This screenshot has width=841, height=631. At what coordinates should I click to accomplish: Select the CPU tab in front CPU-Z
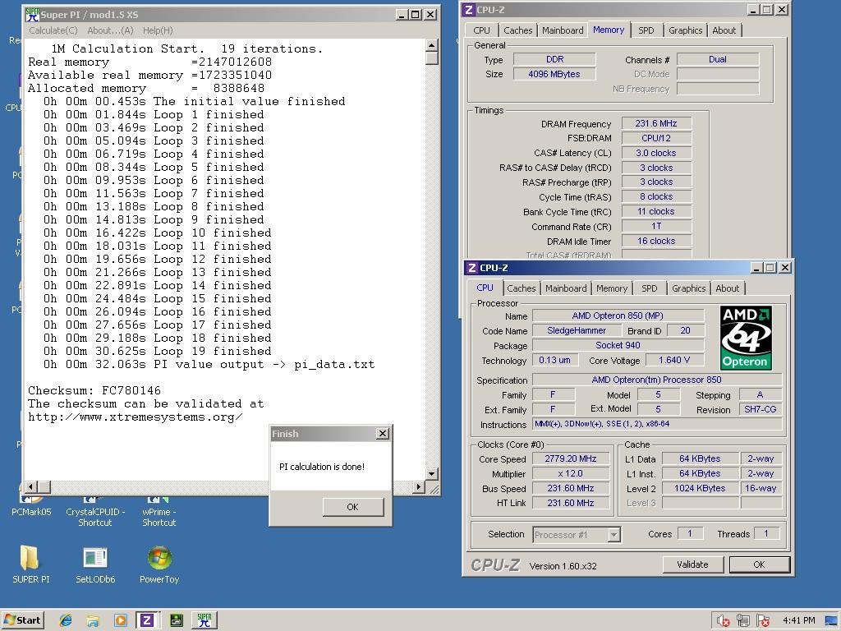coord(485,288)
